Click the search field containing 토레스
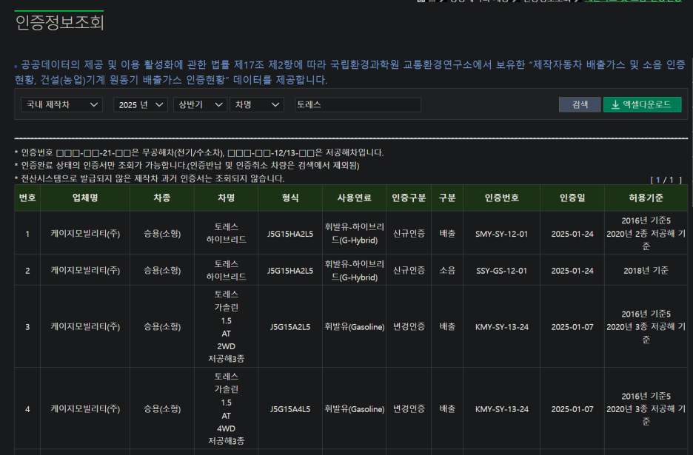 coord(358,105)
